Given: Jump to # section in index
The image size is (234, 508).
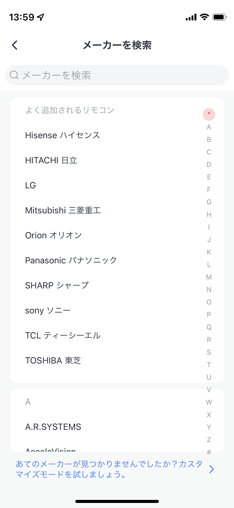Looking at the screenshot, I should click(209, 452).
